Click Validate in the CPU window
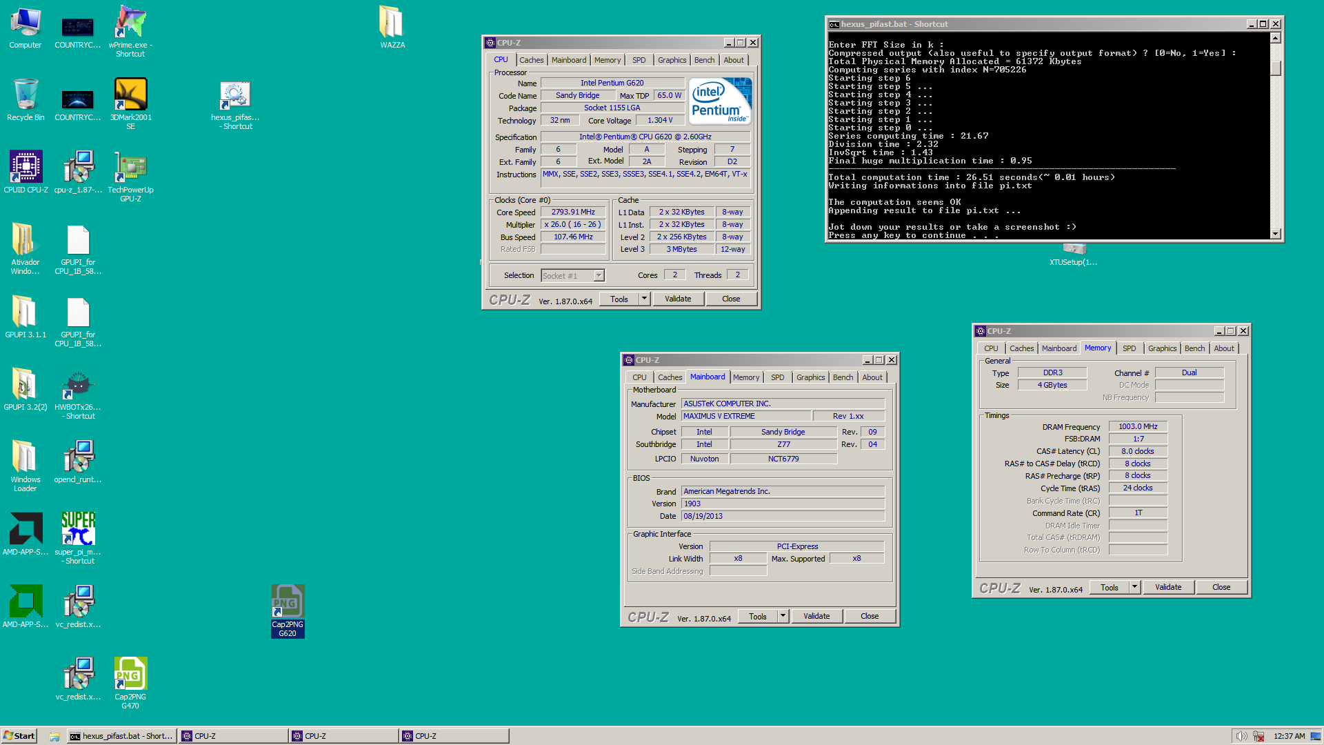The width and height of the screenshot is (1324, 745). click(678, 299)
